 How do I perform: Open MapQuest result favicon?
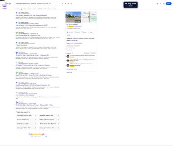[17, 73]
